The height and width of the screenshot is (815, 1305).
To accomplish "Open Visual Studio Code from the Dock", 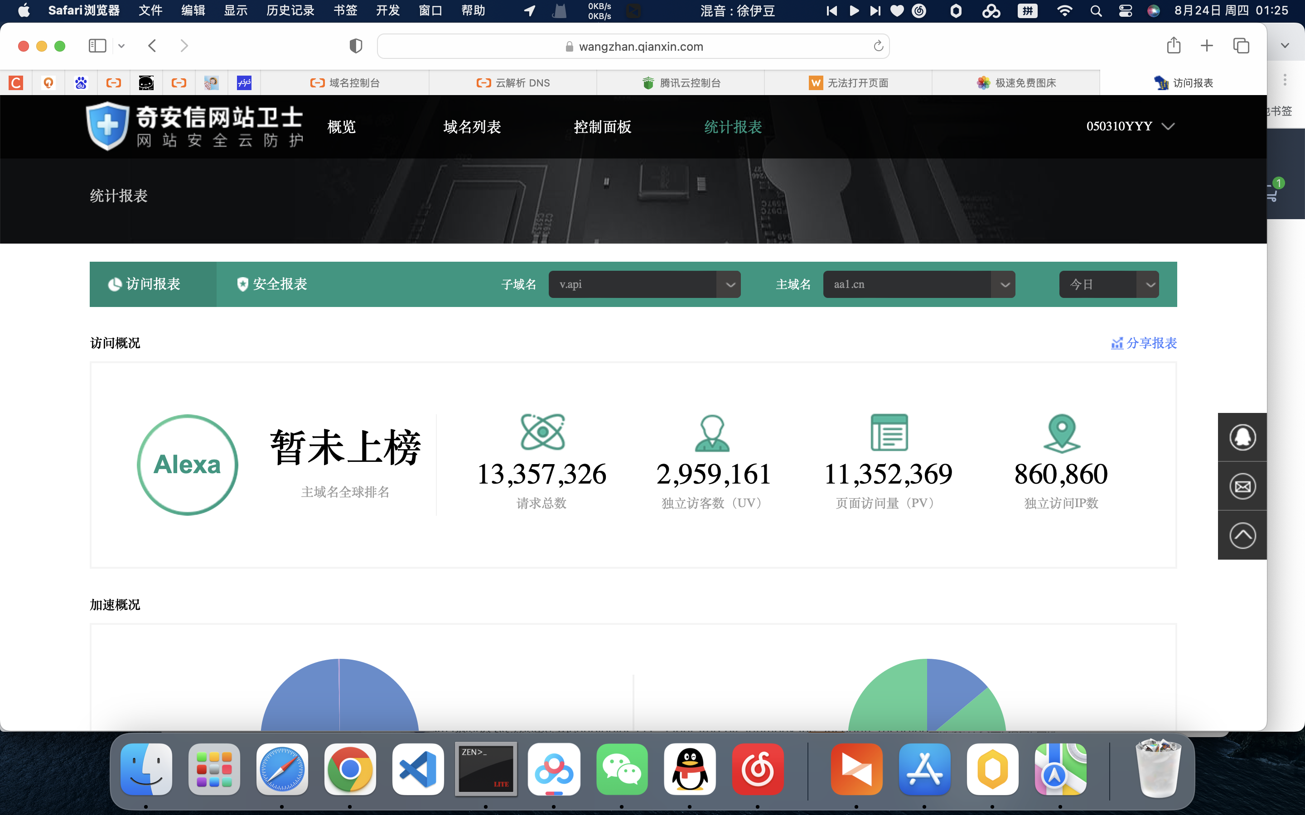I will tap(418, 770).
